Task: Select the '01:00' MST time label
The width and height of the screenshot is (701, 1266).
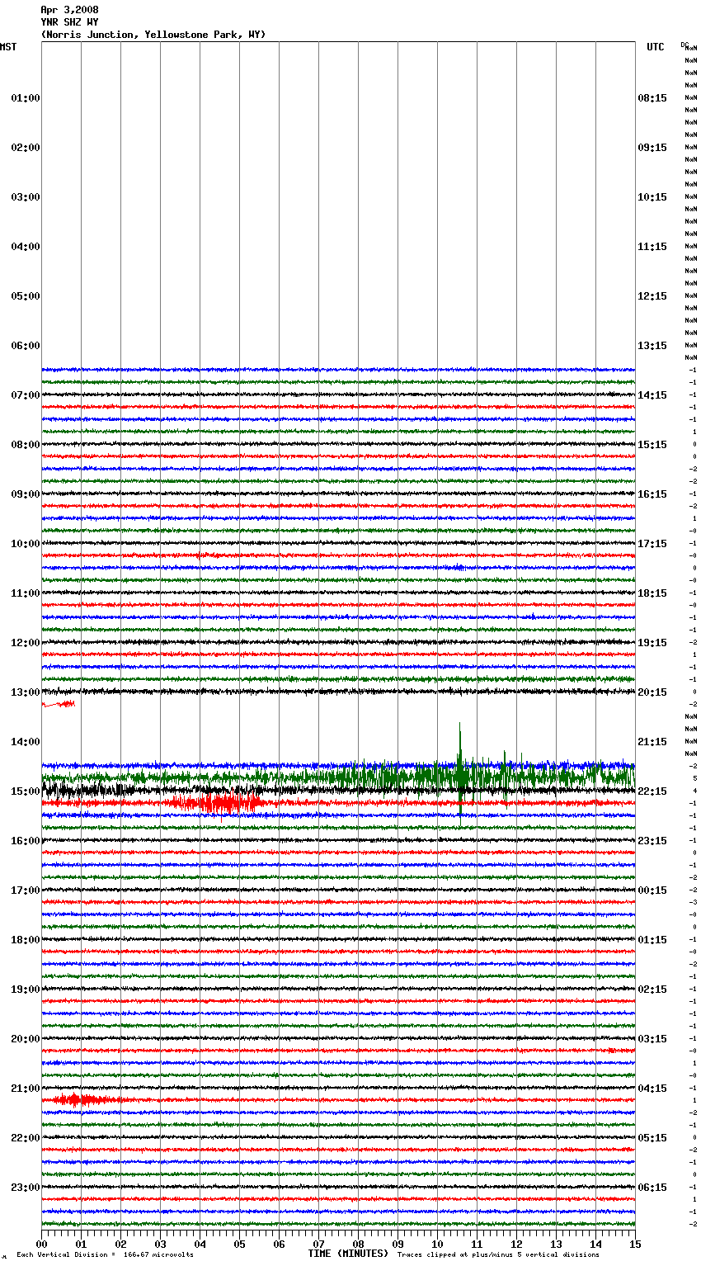Action: (x=26, y=98)
